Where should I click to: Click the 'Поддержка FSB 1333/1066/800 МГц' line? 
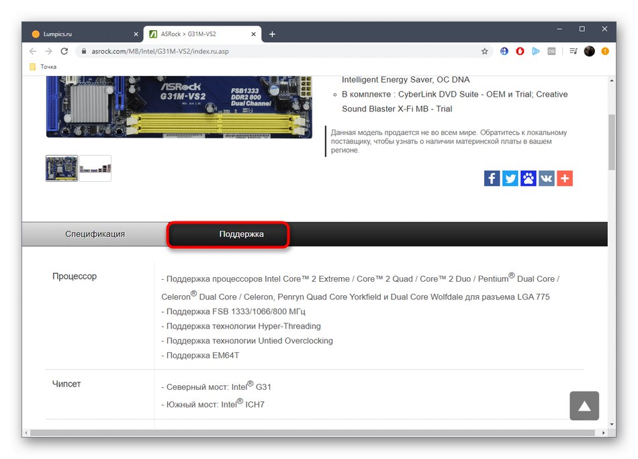click(x=233, y=311)
